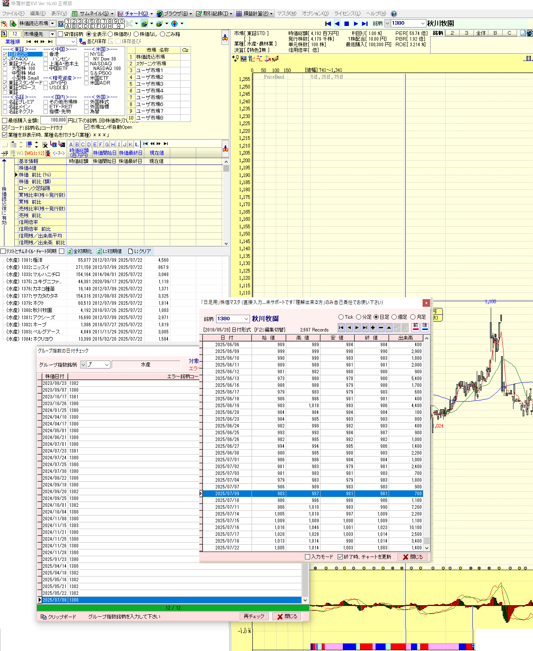Click the previous stock blue arrow icon
This screenshot has height=651, width=533.
[x=337, y=24]
